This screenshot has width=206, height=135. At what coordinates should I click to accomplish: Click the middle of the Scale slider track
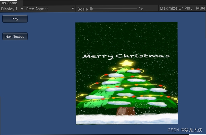click(x=114, y=9)
